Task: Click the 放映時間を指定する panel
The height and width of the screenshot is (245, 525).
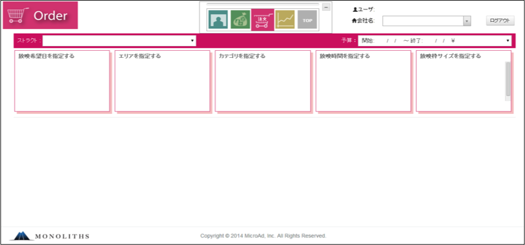Action: [363, 81]
